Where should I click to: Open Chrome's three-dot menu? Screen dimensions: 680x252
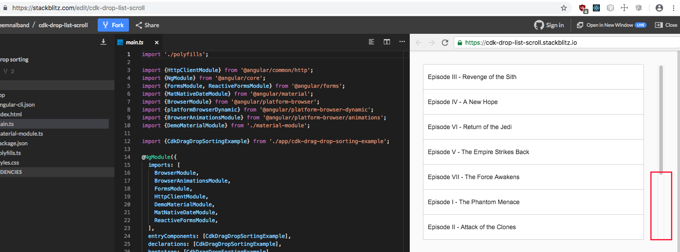coord(673,8)
